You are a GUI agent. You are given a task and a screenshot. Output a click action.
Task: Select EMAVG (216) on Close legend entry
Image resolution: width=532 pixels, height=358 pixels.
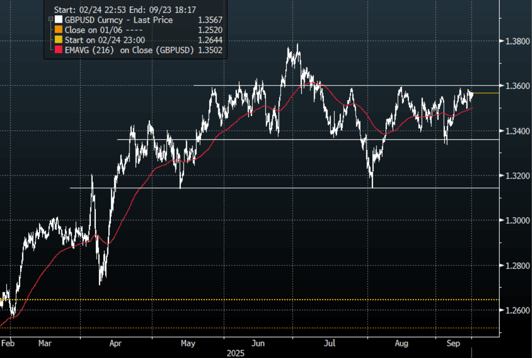point(129,50)
